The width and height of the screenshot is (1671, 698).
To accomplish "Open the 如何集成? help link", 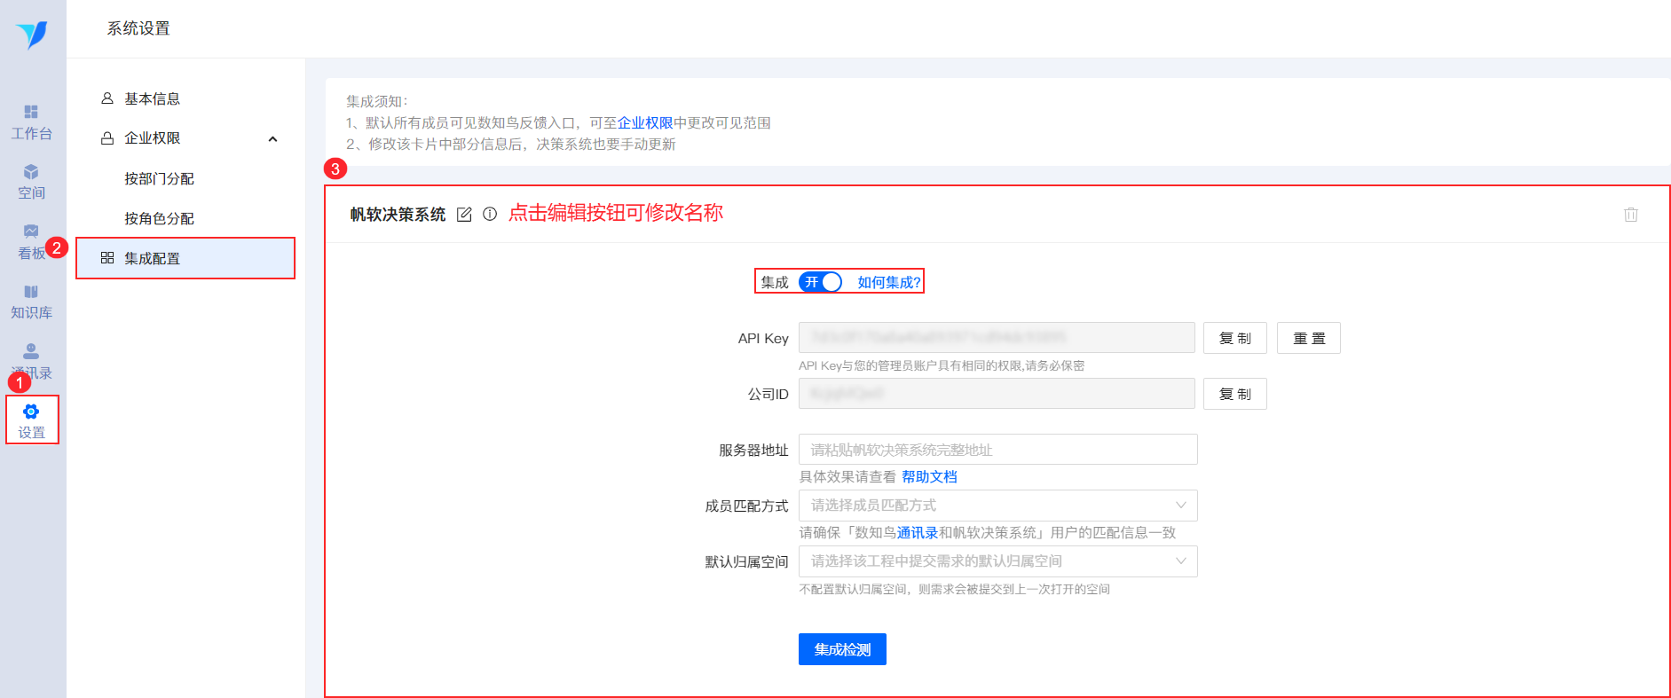I will click(x=888, y=282).
